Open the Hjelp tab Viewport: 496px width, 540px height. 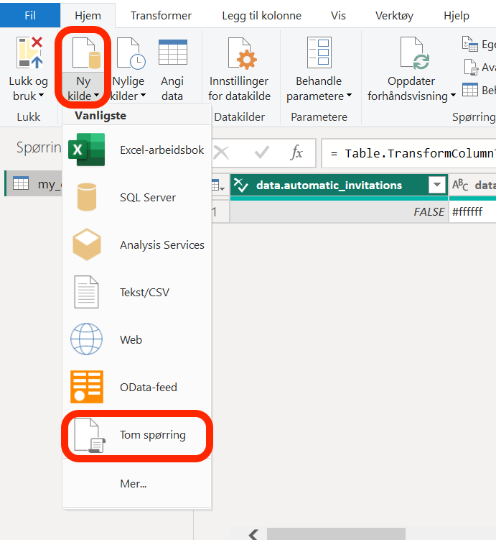(456, 16)
